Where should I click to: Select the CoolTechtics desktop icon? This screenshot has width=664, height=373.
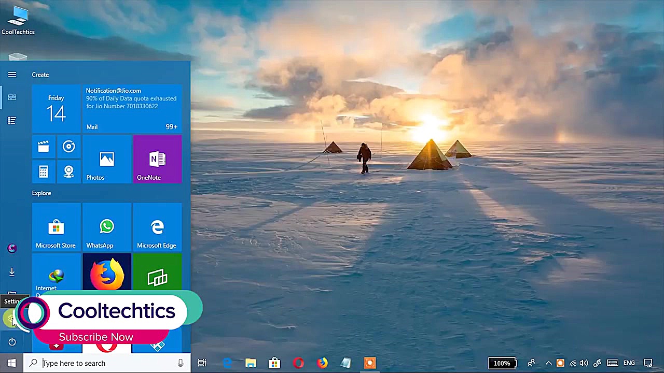click(x=18, y=21)
